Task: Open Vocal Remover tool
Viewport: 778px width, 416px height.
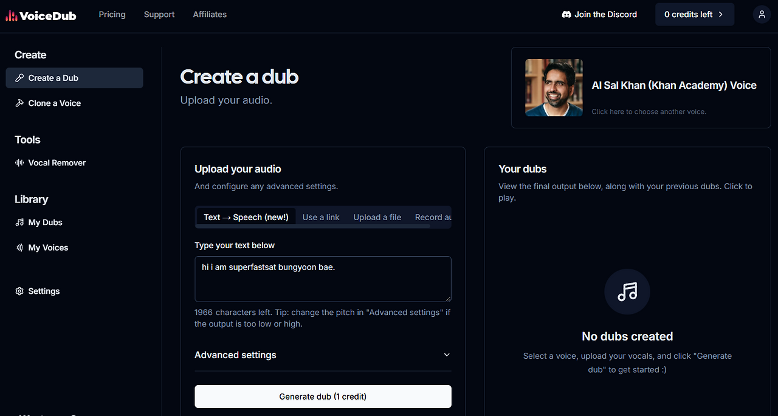Action: 75,163
